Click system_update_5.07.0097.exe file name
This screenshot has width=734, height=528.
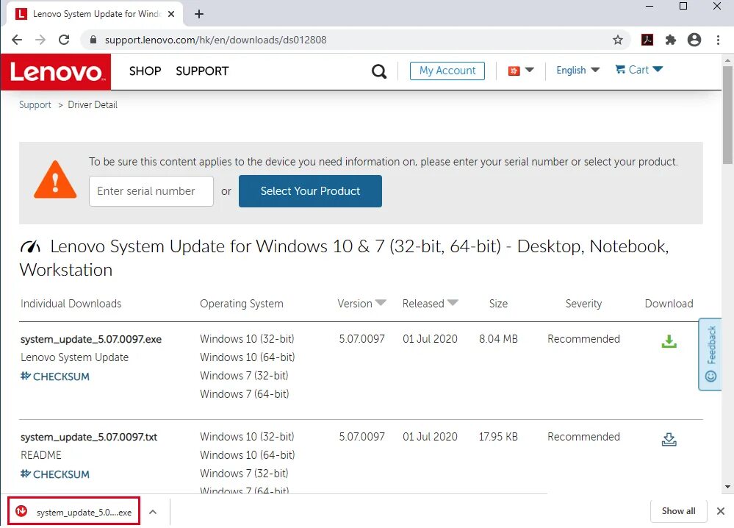pyautogui.click(x=91, y=339)
